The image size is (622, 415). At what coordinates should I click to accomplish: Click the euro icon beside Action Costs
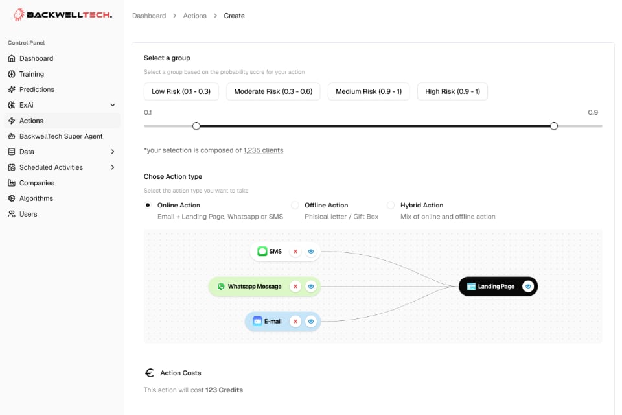(x=150, y=373)
